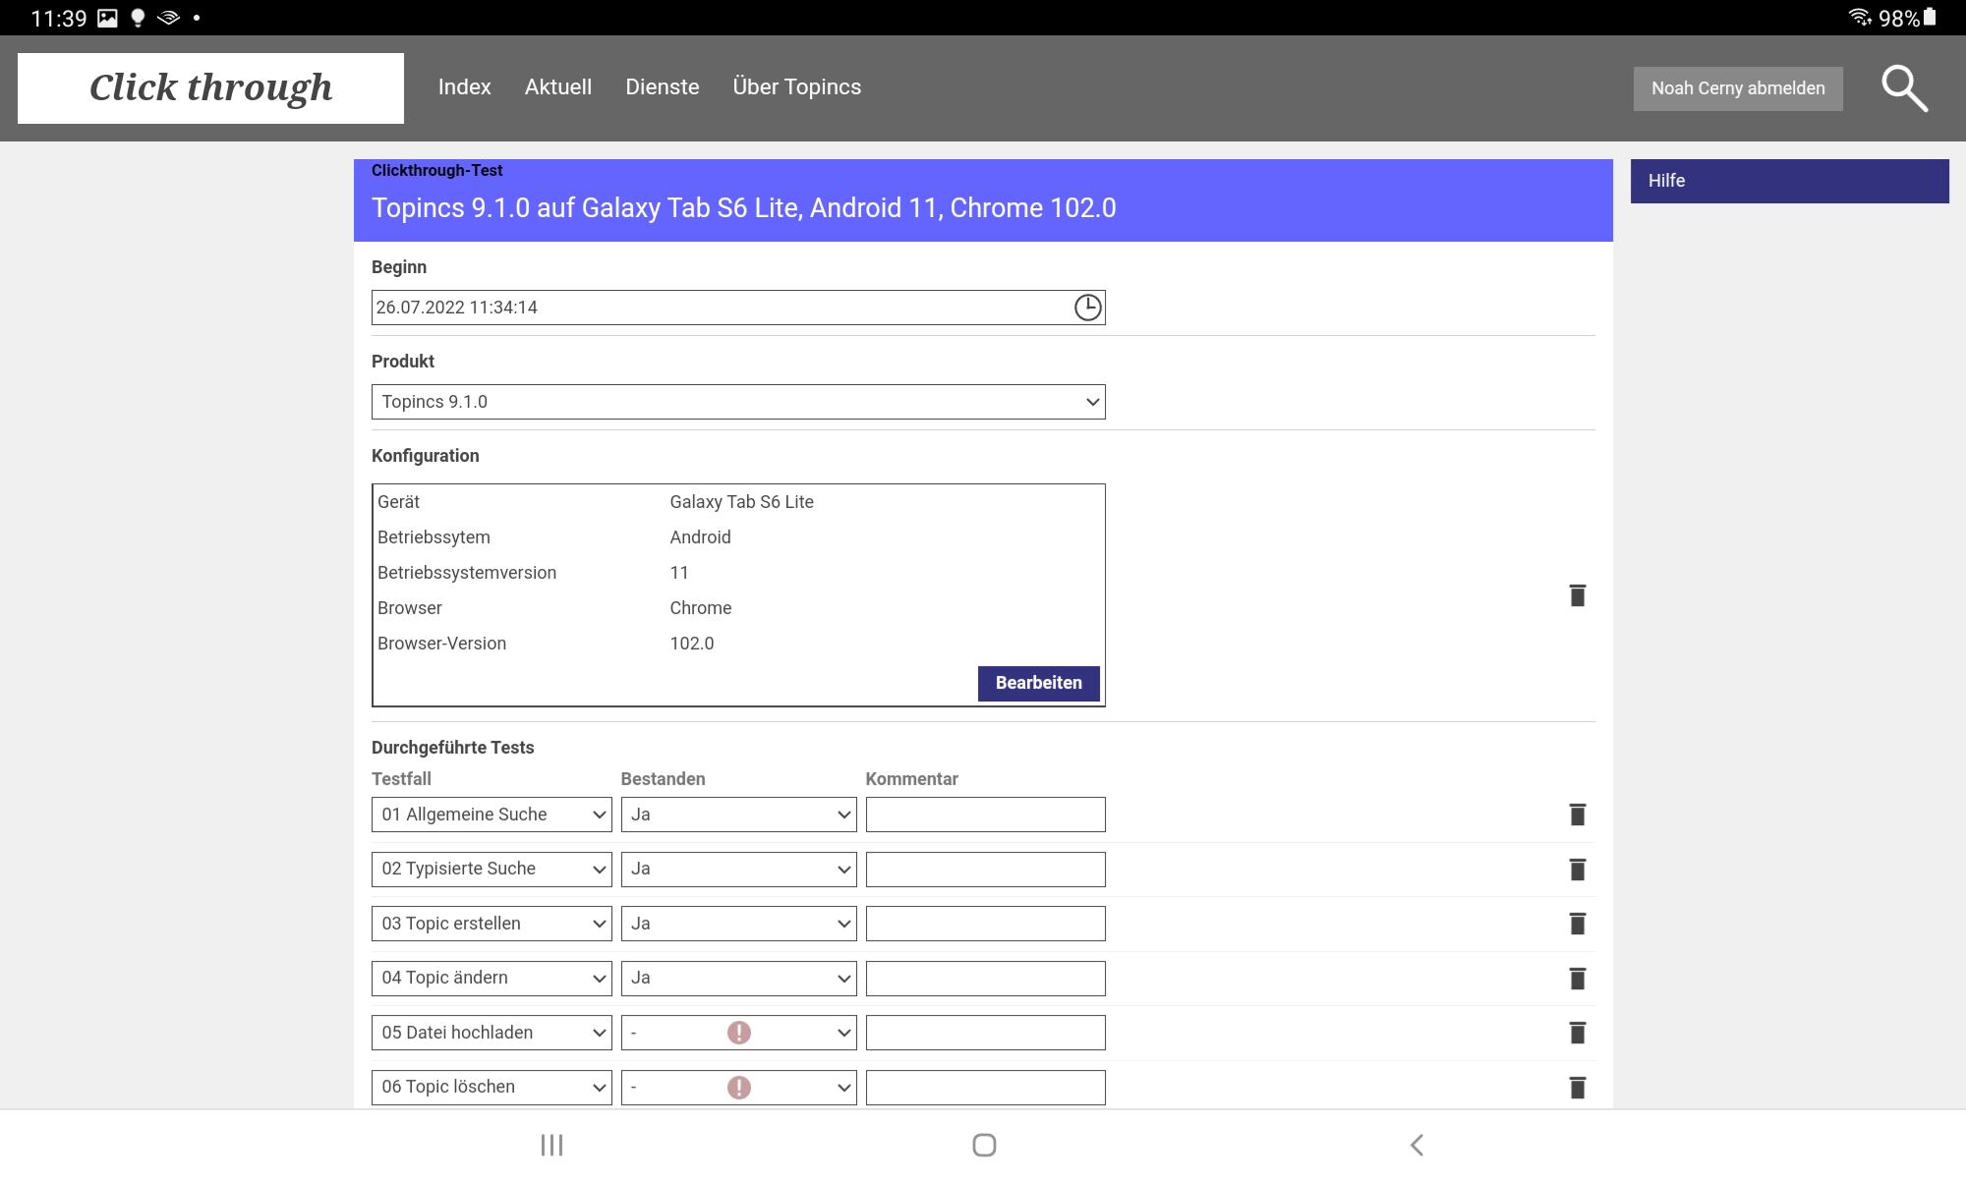Expand the 04 Topic ändern Testfall dropdown
This screenshot has height=1179, width=1966.
pos(491,979)
